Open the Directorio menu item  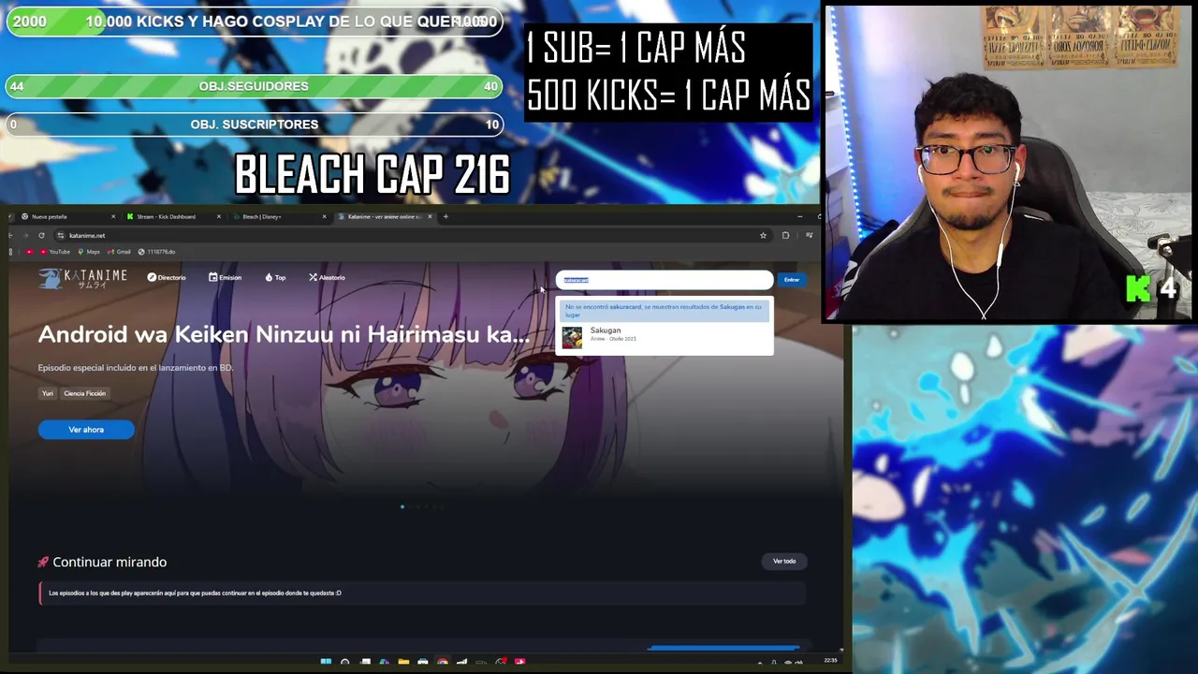tap(167, 278)
